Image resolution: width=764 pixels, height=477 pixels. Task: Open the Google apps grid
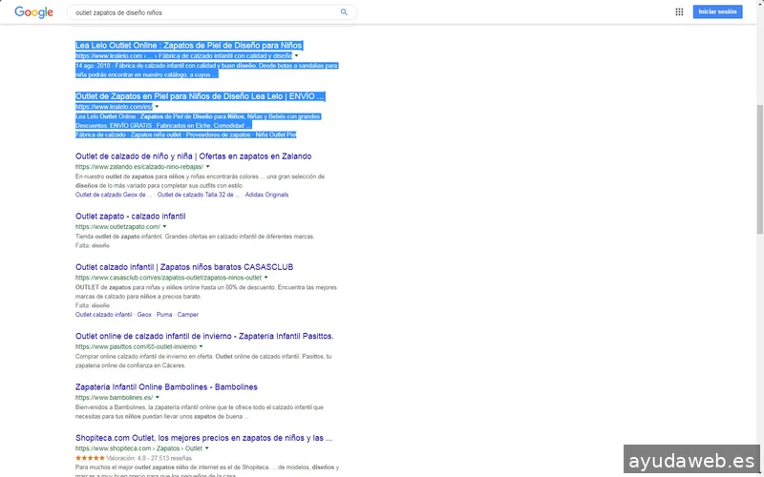(679, 12)
